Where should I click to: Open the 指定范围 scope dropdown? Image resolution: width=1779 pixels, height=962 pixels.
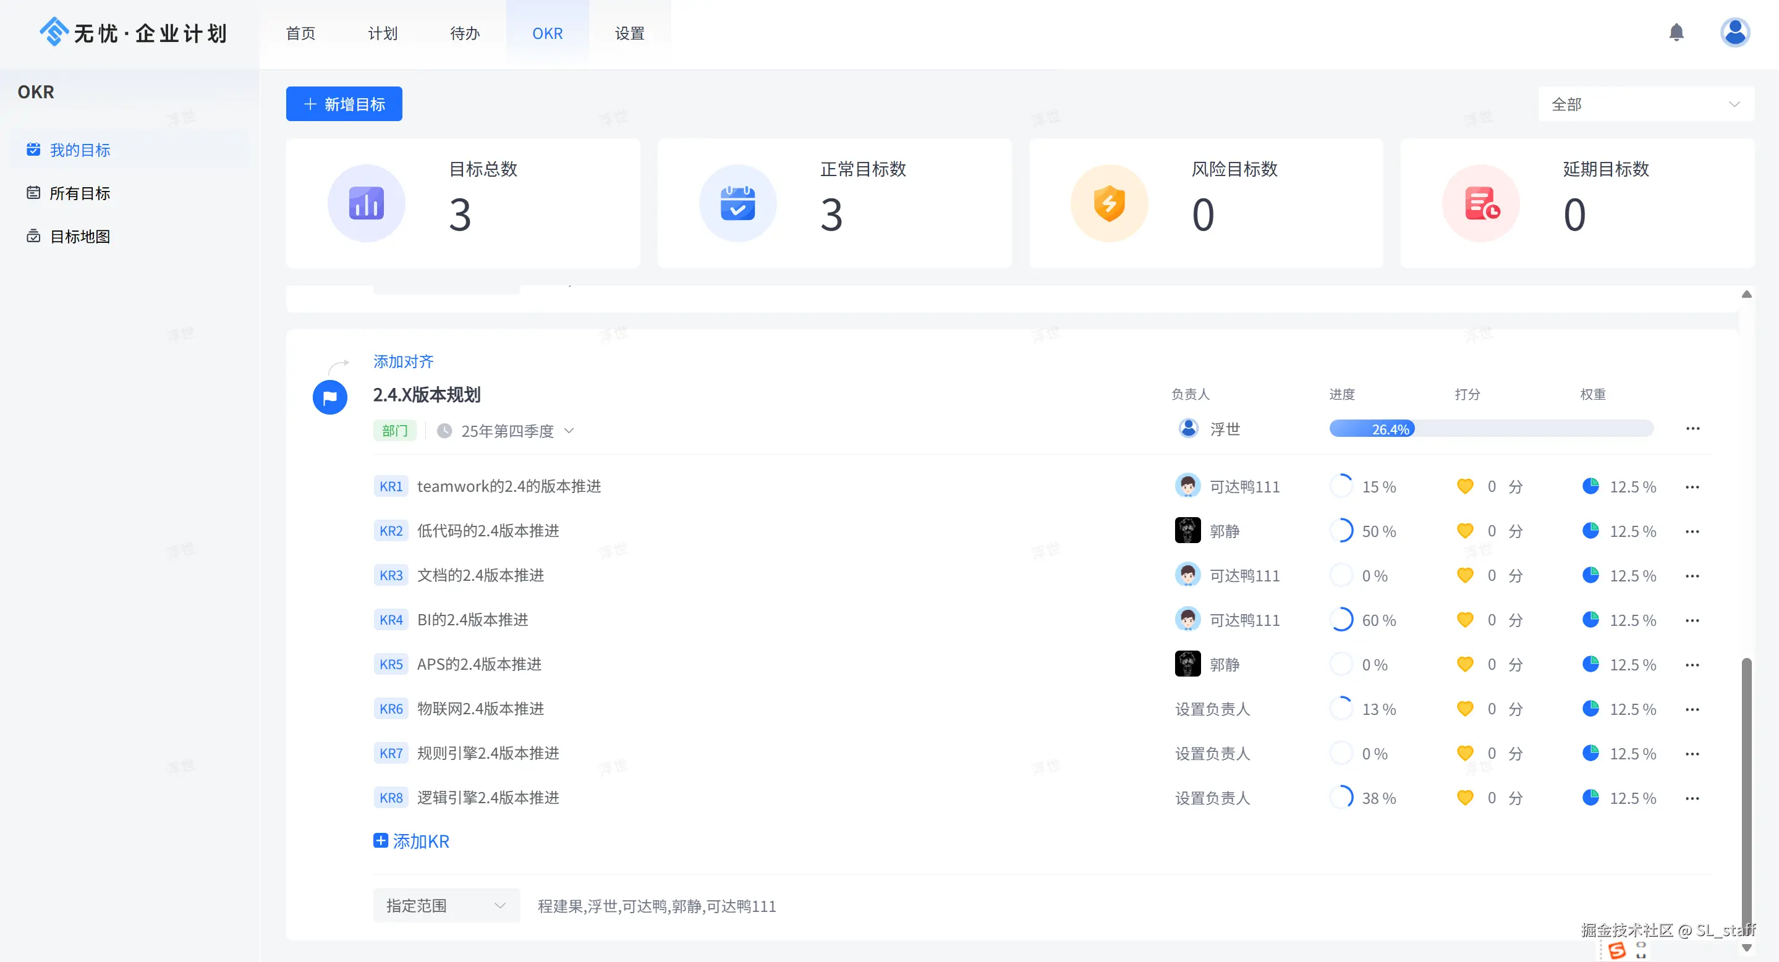[x=446, y=905]
